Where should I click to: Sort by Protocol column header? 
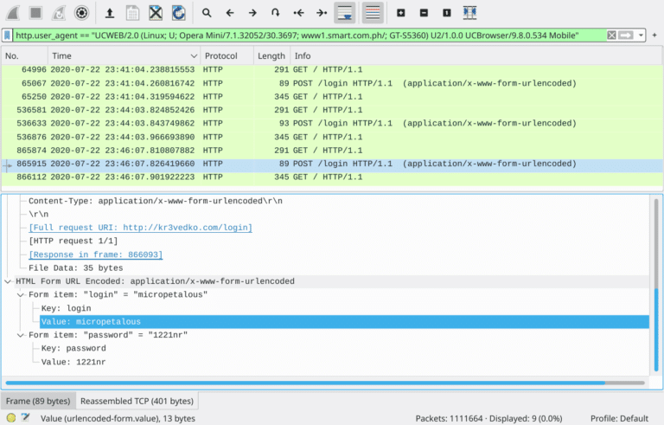click(x=227, y=55)
